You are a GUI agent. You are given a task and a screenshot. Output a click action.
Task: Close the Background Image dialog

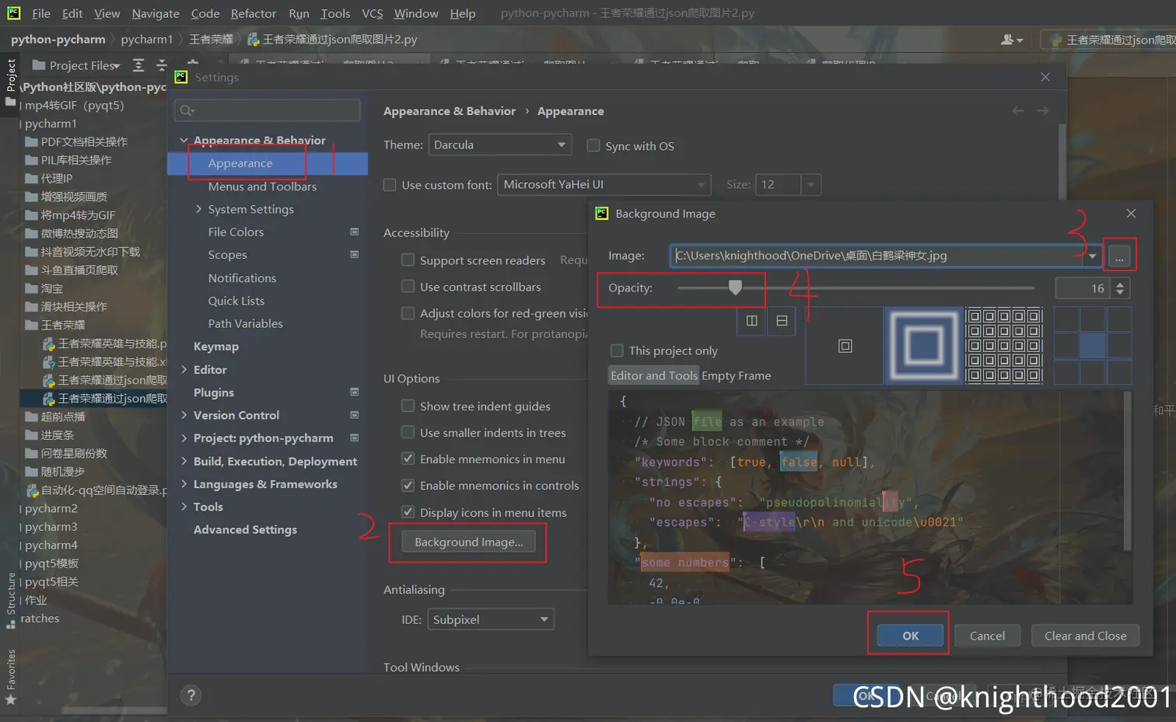pyautogui.click(x=1131, y=214)
